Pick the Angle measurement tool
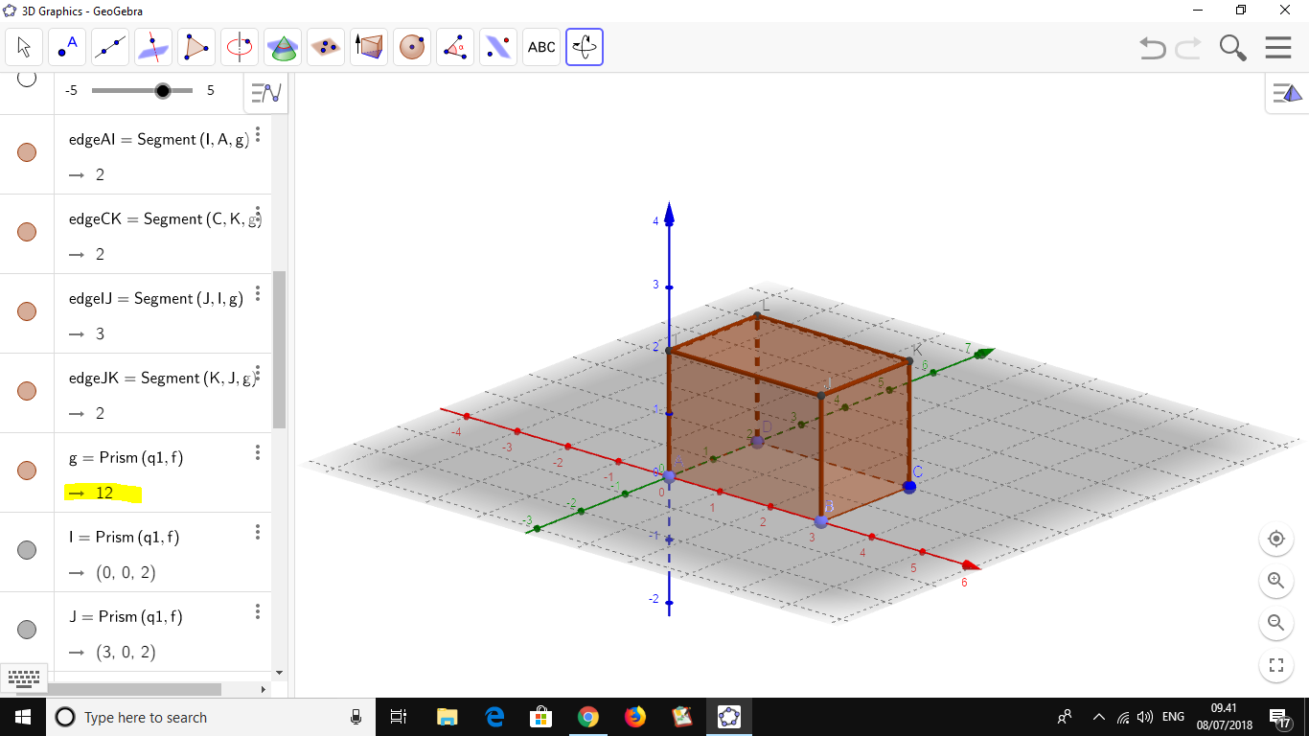Viewport: 1309px width, 736px height. coord(454,46)
